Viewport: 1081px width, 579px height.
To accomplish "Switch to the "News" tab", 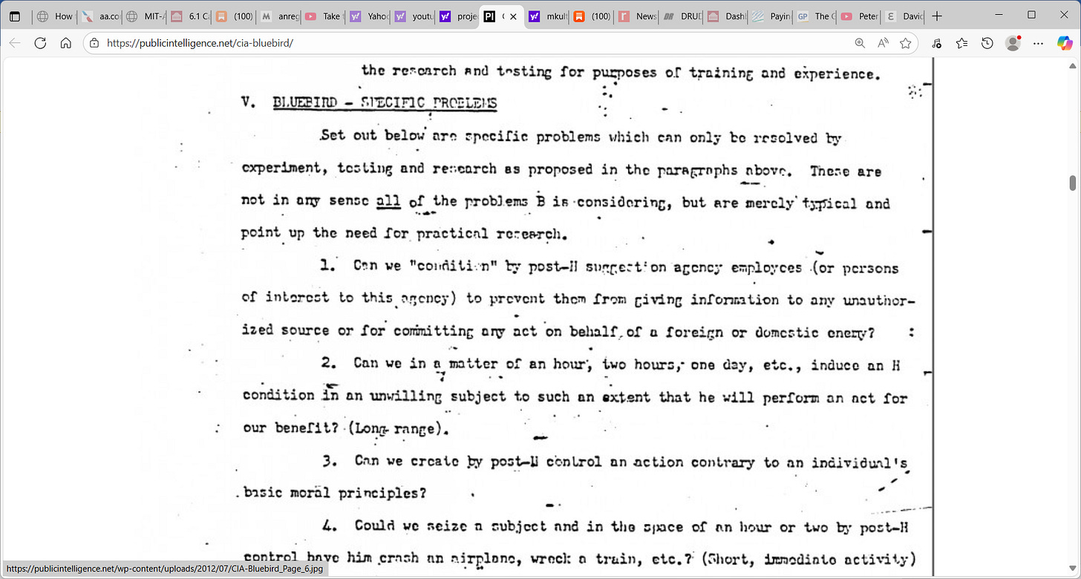I will pyautogui.click(x=635, y=16).
